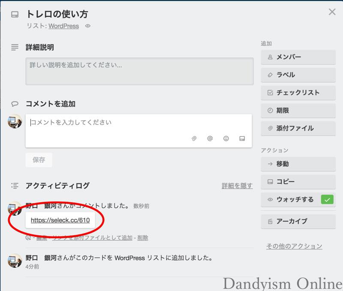
Task: Close the card dialog with the X
Action: pos(332,12)
